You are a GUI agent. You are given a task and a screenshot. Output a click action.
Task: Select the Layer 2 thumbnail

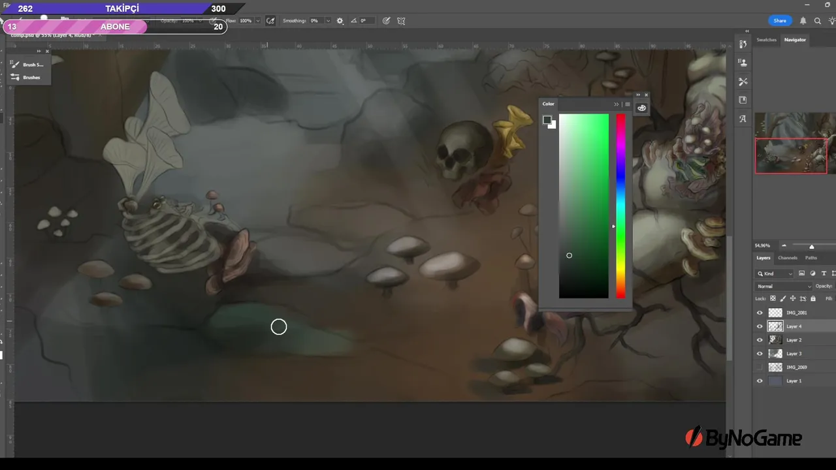[x=775, y=340]
